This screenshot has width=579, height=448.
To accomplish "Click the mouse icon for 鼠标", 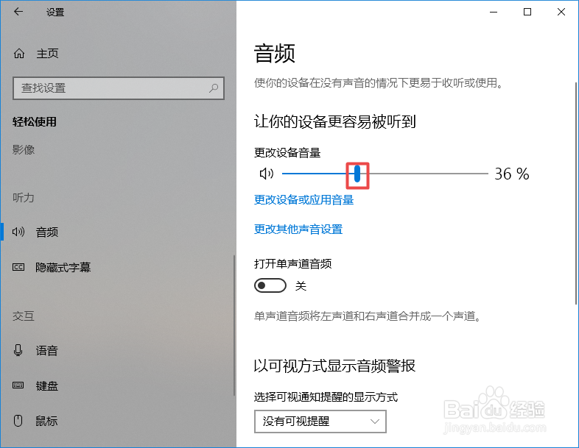I will pos(18,420).
